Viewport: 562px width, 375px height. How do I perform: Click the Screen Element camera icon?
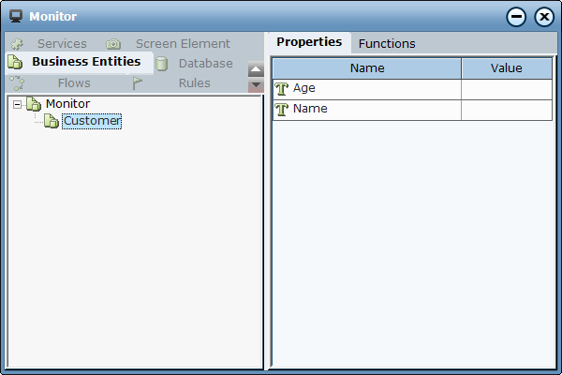tap(113, 44)
